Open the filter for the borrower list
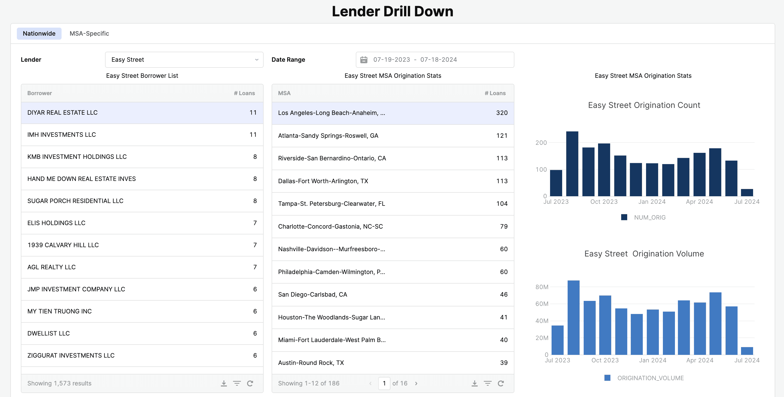784x397 pixels. (x=237, y=383)
